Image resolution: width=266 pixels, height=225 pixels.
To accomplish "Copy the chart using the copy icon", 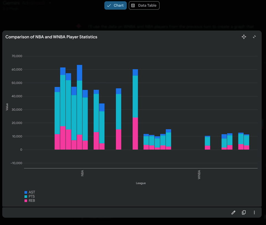I will click(244, 213).
